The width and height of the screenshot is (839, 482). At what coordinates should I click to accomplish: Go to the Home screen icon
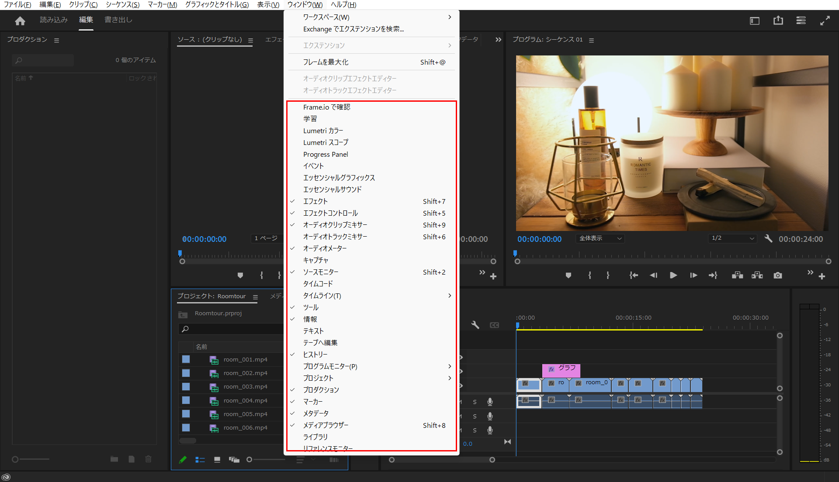pyautogui.click(x=20, y=21)
